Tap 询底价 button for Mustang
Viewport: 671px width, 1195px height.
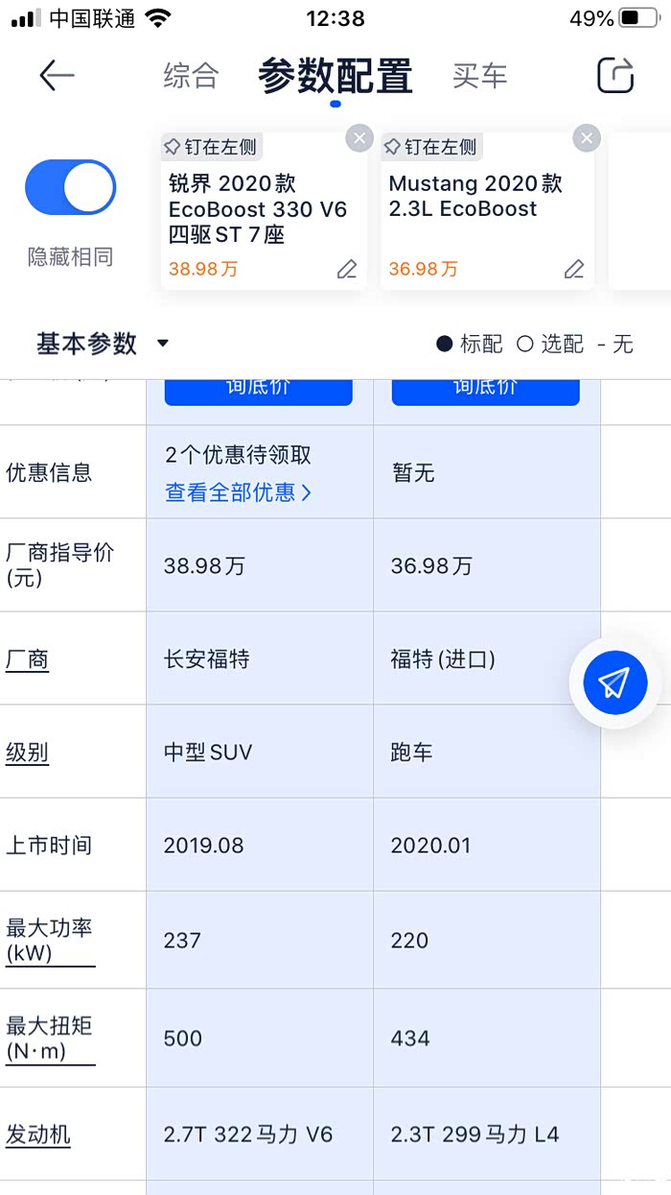coord(485,389)
